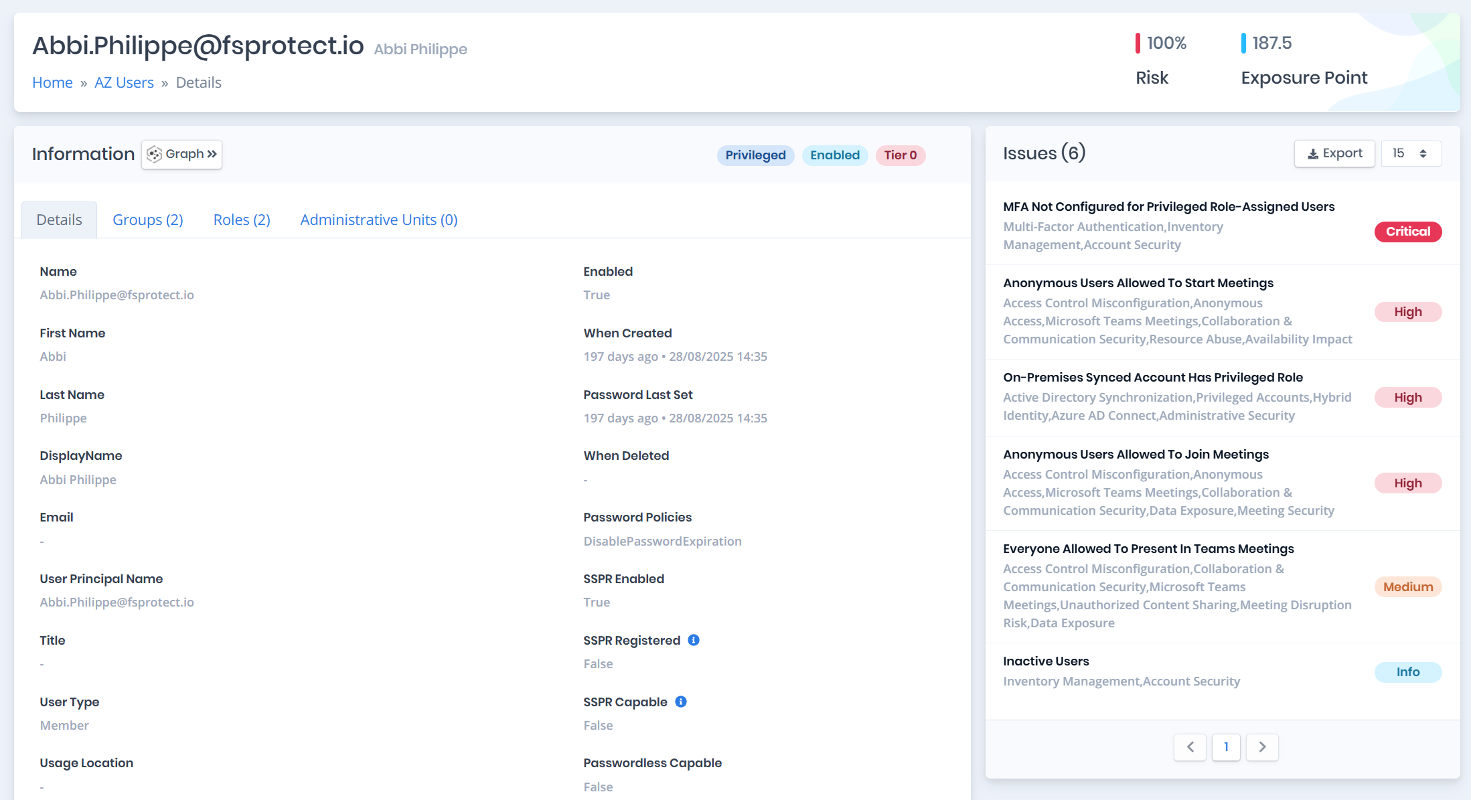
Task: Open the page size dropdown showing 15
Action: click(x=1411, y=153)
